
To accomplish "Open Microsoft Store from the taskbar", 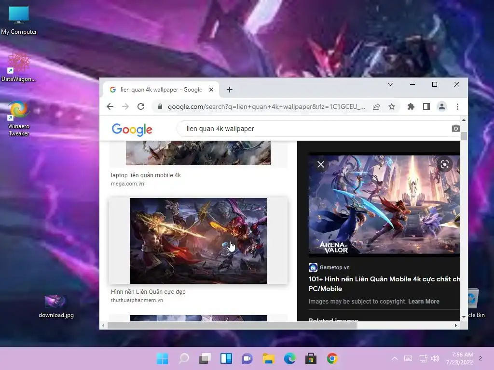I will point(311,358).
